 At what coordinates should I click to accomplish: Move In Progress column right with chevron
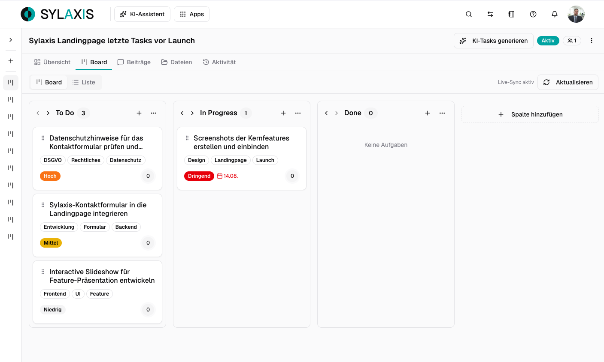(x=192, y=113)
